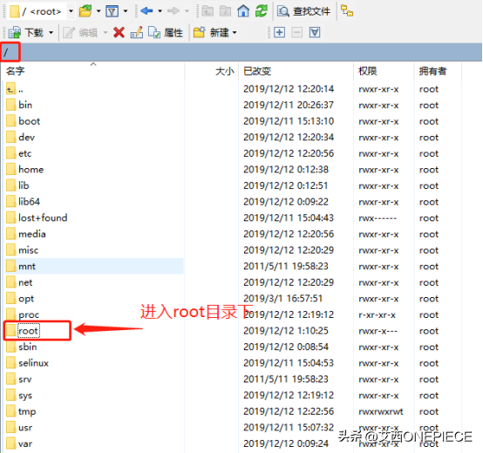
Task: Select the tmp folder
Action: [x=21, y=411]
